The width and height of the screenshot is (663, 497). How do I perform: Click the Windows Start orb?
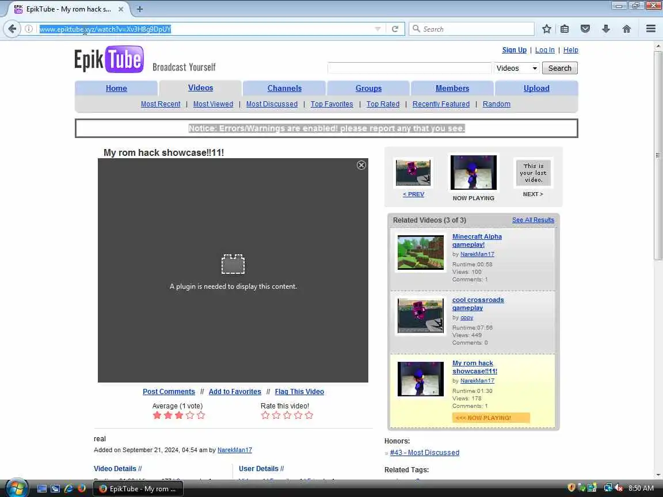16,488
